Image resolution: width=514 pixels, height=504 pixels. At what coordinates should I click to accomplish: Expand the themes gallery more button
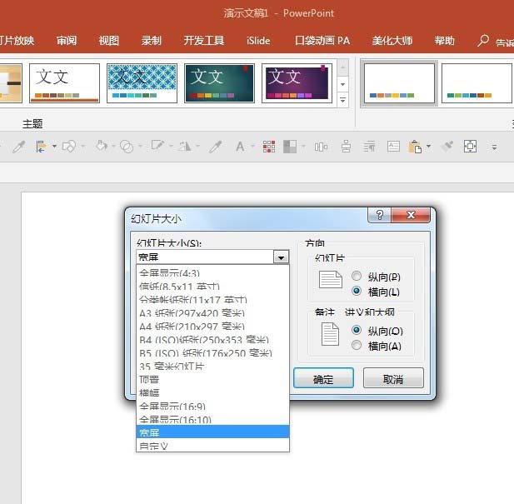click(342, 100)
